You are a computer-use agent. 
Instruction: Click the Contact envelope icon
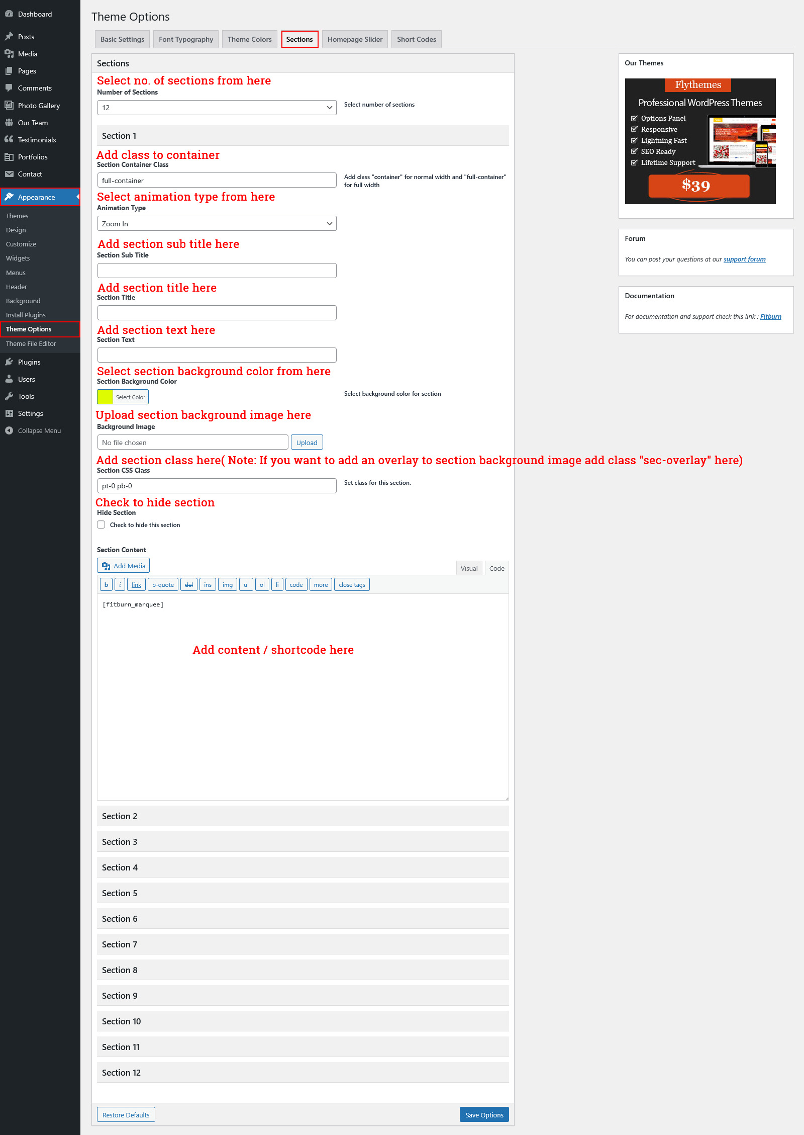(x=9, y=174)
